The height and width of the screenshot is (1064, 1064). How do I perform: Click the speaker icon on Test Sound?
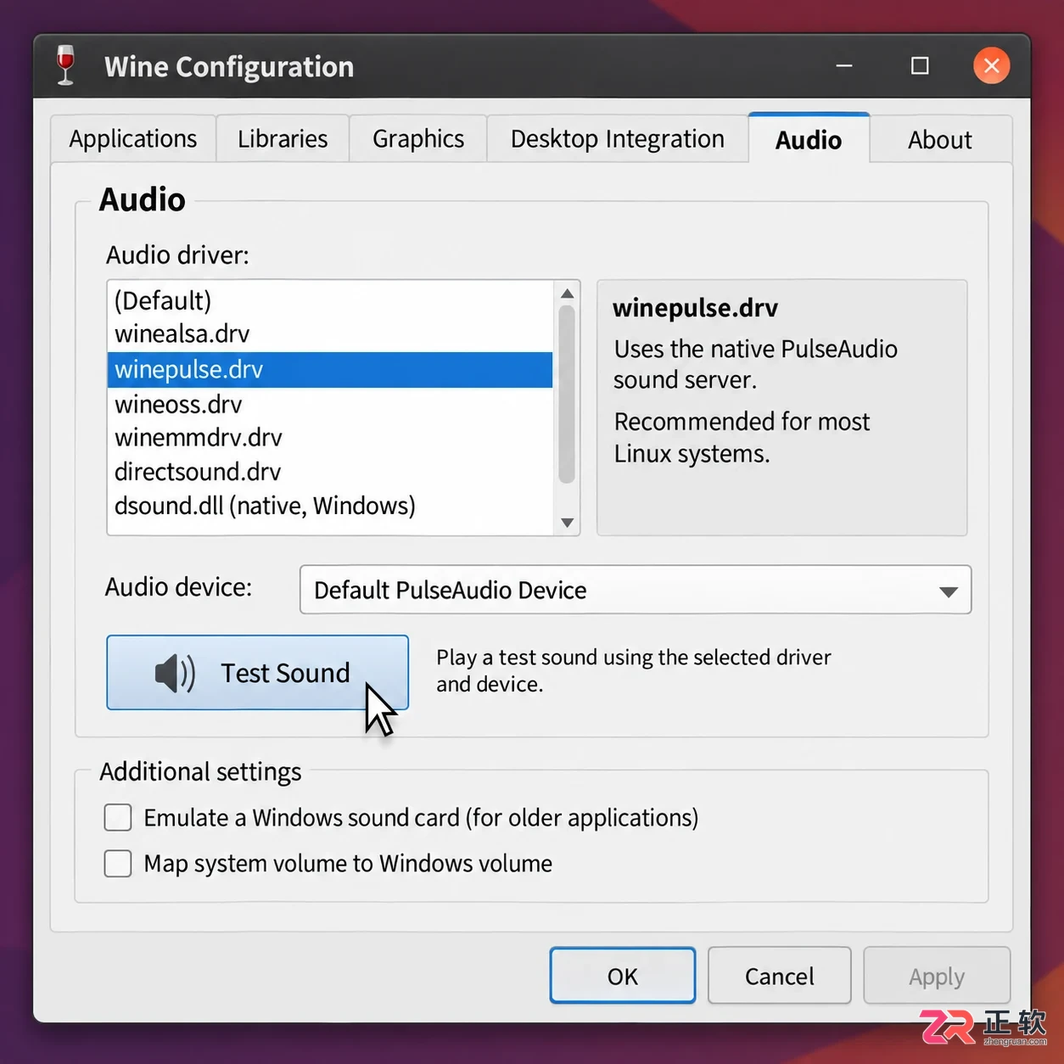175,674
